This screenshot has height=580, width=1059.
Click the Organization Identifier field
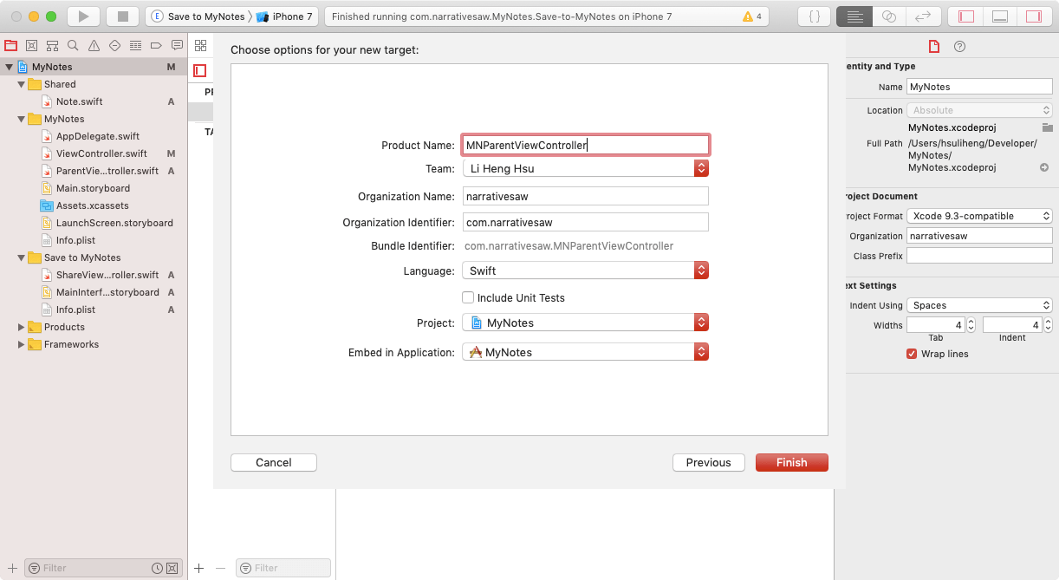coord(586,222)
